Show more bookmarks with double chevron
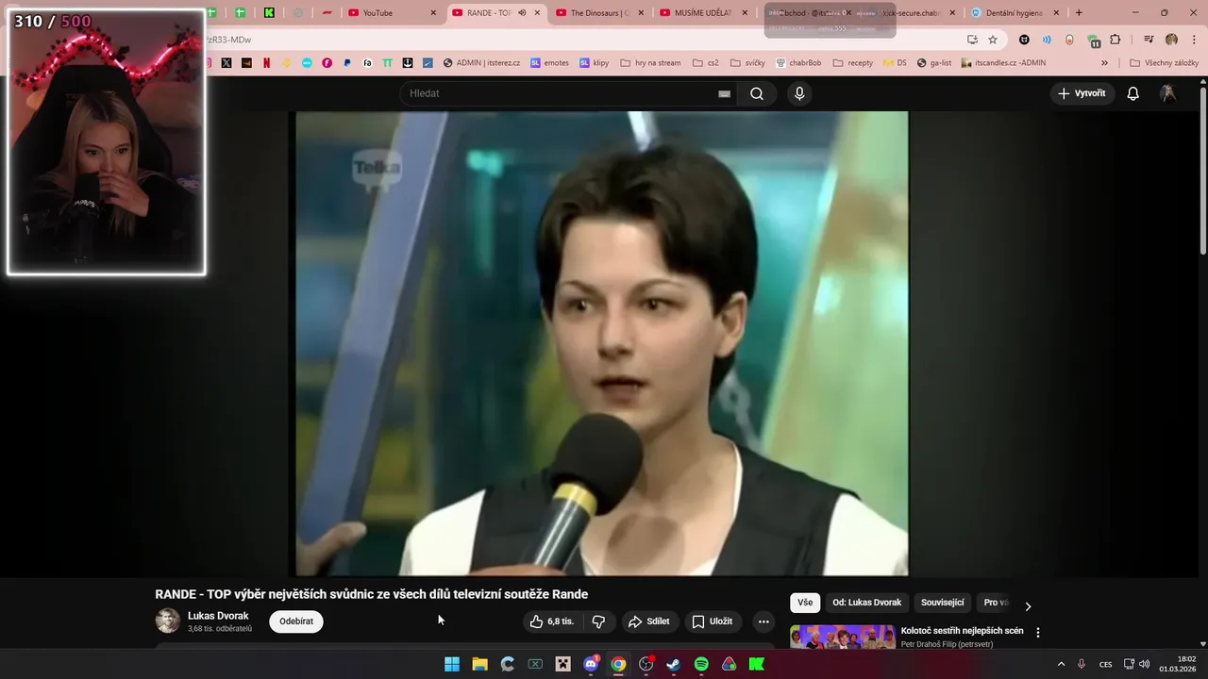This screenshot has width=1208, height=679. (x=1104, y=63)
